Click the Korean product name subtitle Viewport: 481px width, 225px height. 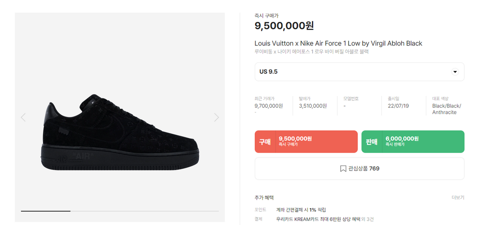pos(311,52)
